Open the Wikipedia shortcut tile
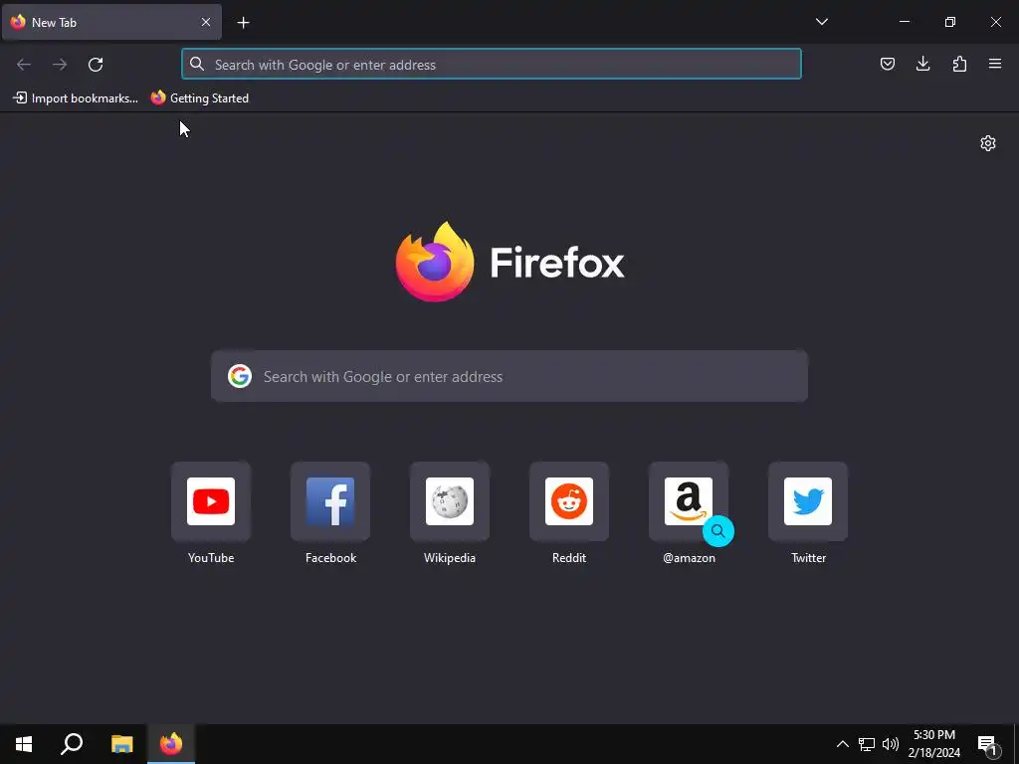Viewport: 1019px width, 764px height. tap(450, 501)
